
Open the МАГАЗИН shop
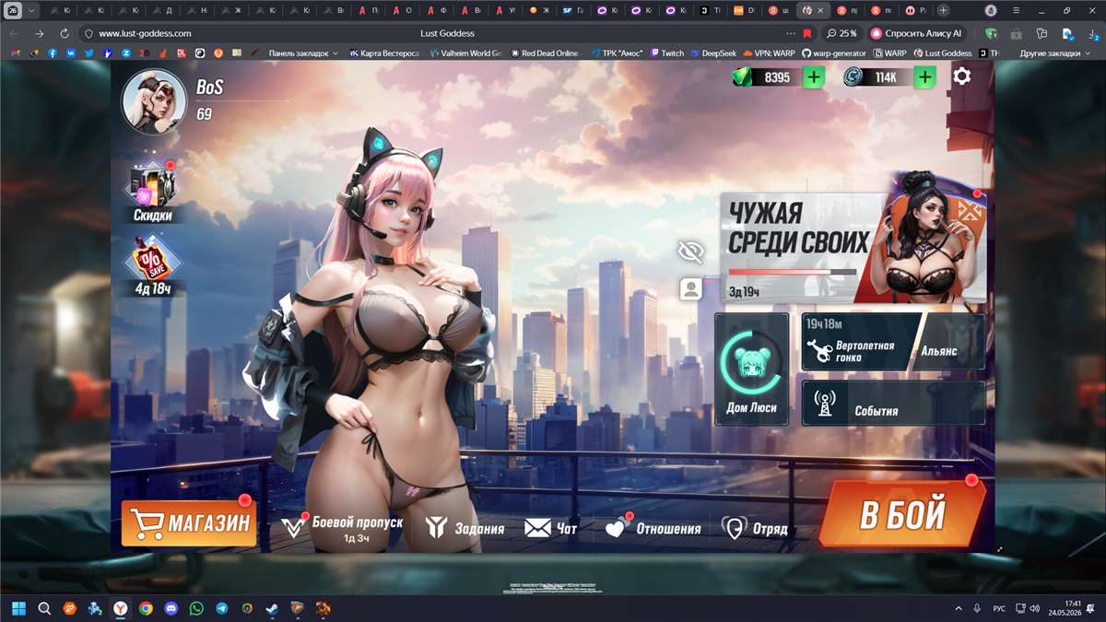pos(189,524)
